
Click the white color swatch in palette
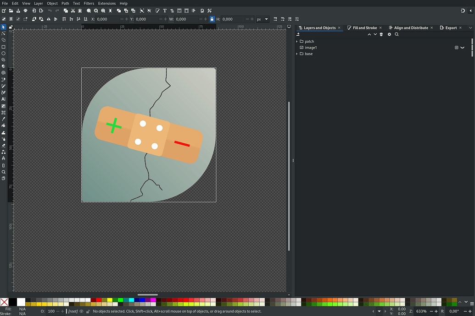pos(21,301)
